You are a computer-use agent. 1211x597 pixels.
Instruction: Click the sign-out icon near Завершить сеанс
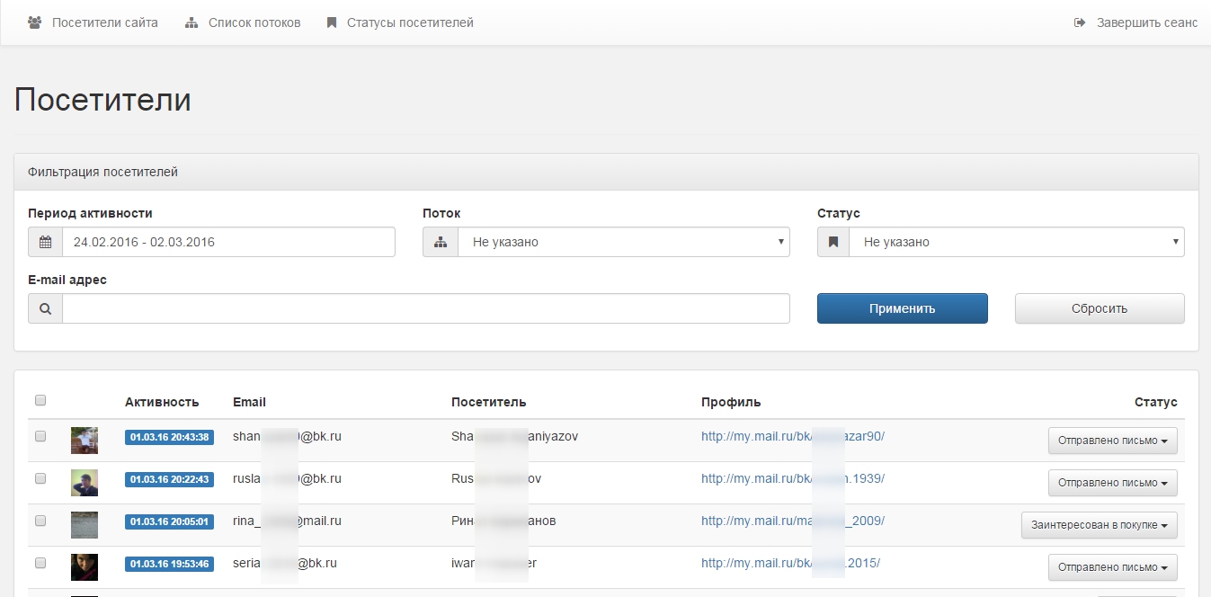[1080, 22]
